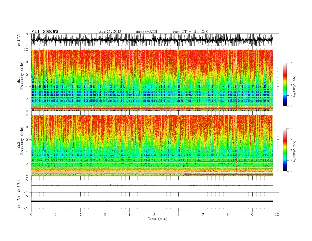
Task: Click the 'Time (min)' axis label
Action: pyautogui.click(x=158, y=219)
